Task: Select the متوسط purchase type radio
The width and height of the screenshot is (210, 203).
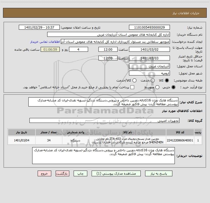Action: click(157, 87)
